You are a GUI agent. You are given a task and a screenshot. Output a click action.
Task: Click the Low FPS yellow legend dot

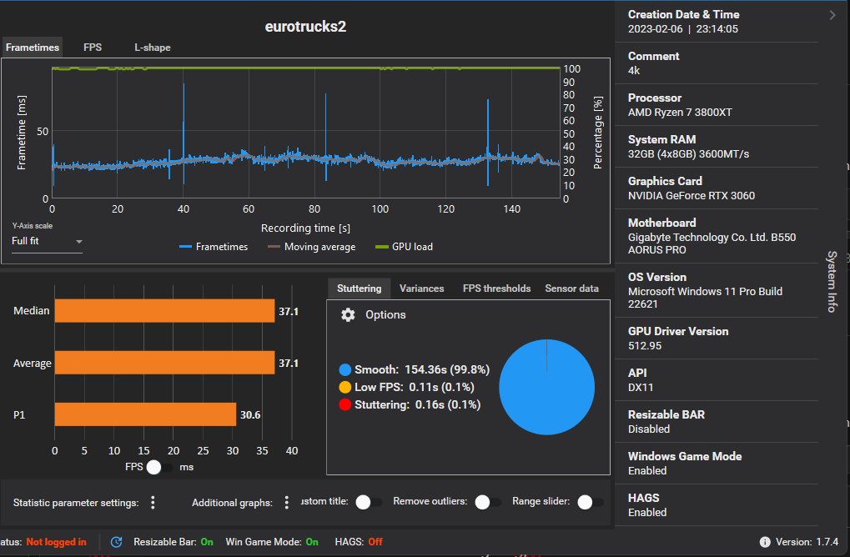345,388
